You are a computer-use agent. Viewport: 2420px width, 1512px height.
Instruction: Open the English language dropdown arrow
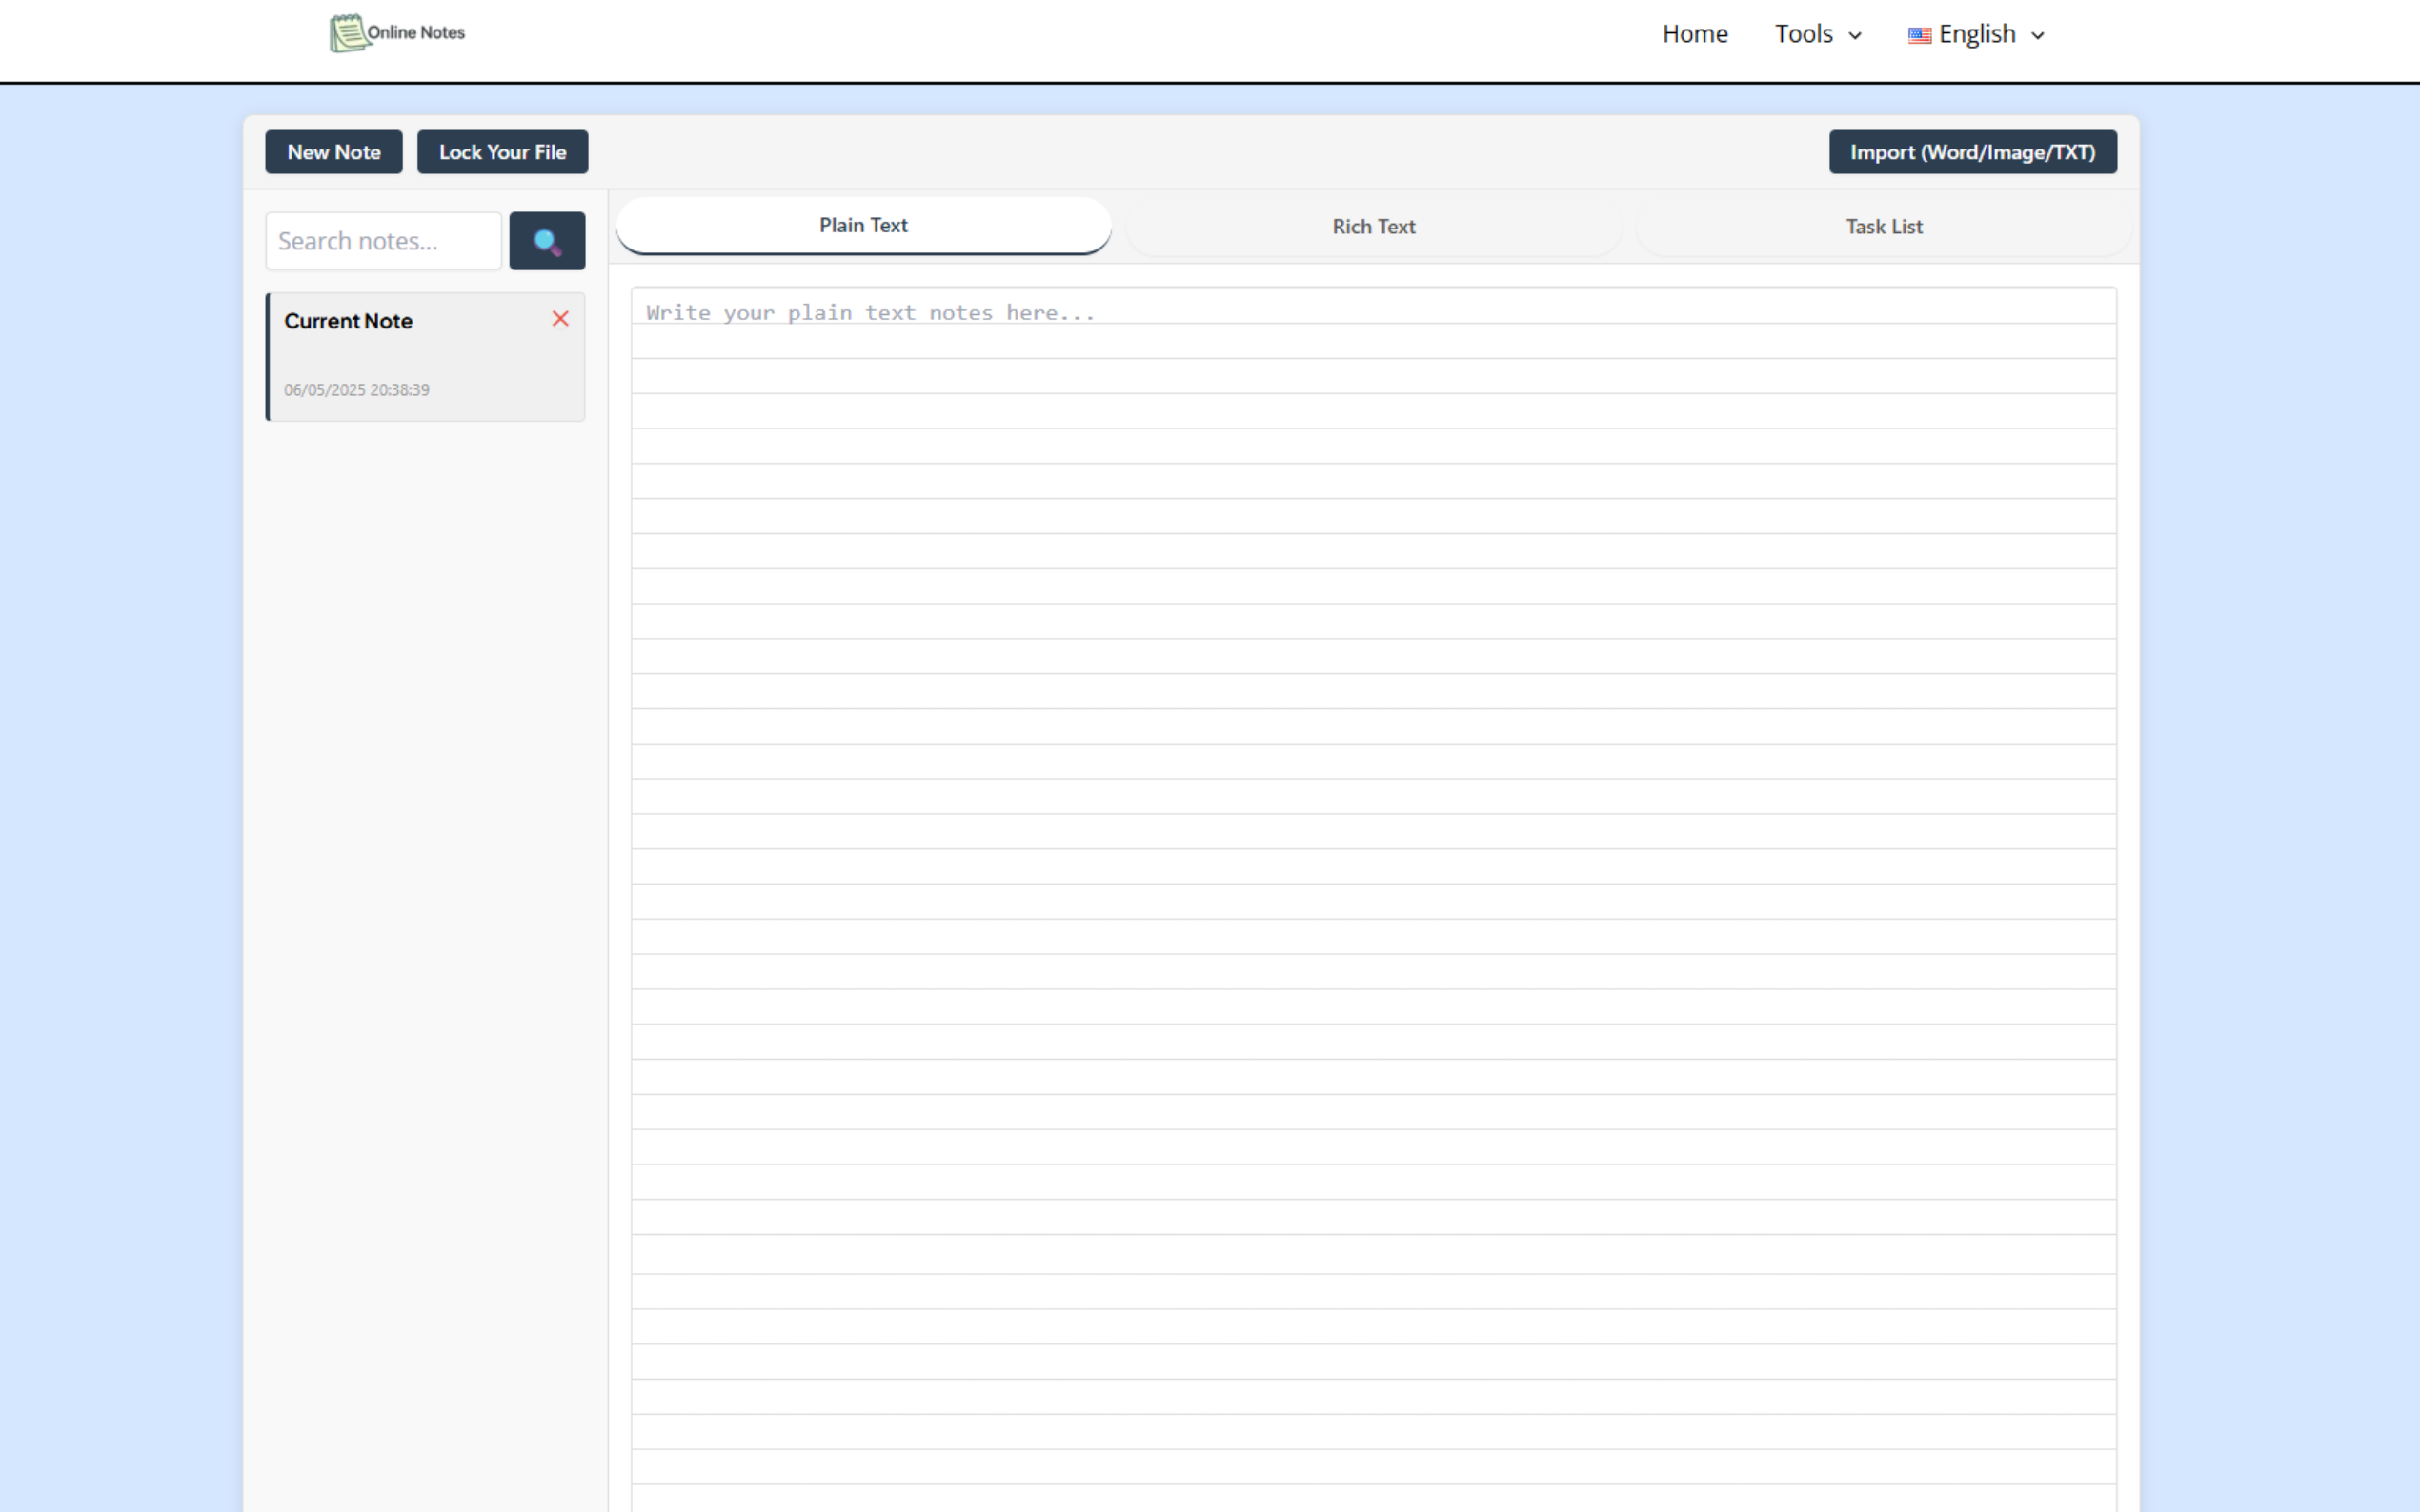2038,36
